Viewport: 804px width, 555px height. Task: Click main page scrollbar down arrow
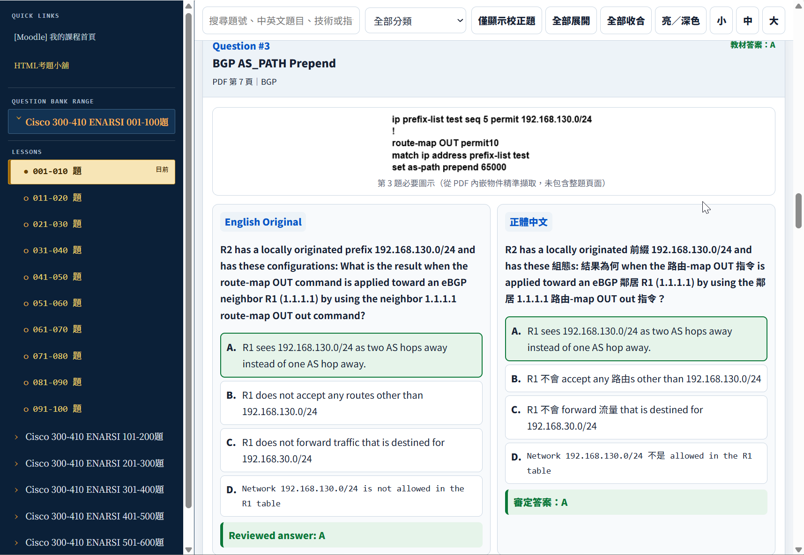tap(798, 549)
